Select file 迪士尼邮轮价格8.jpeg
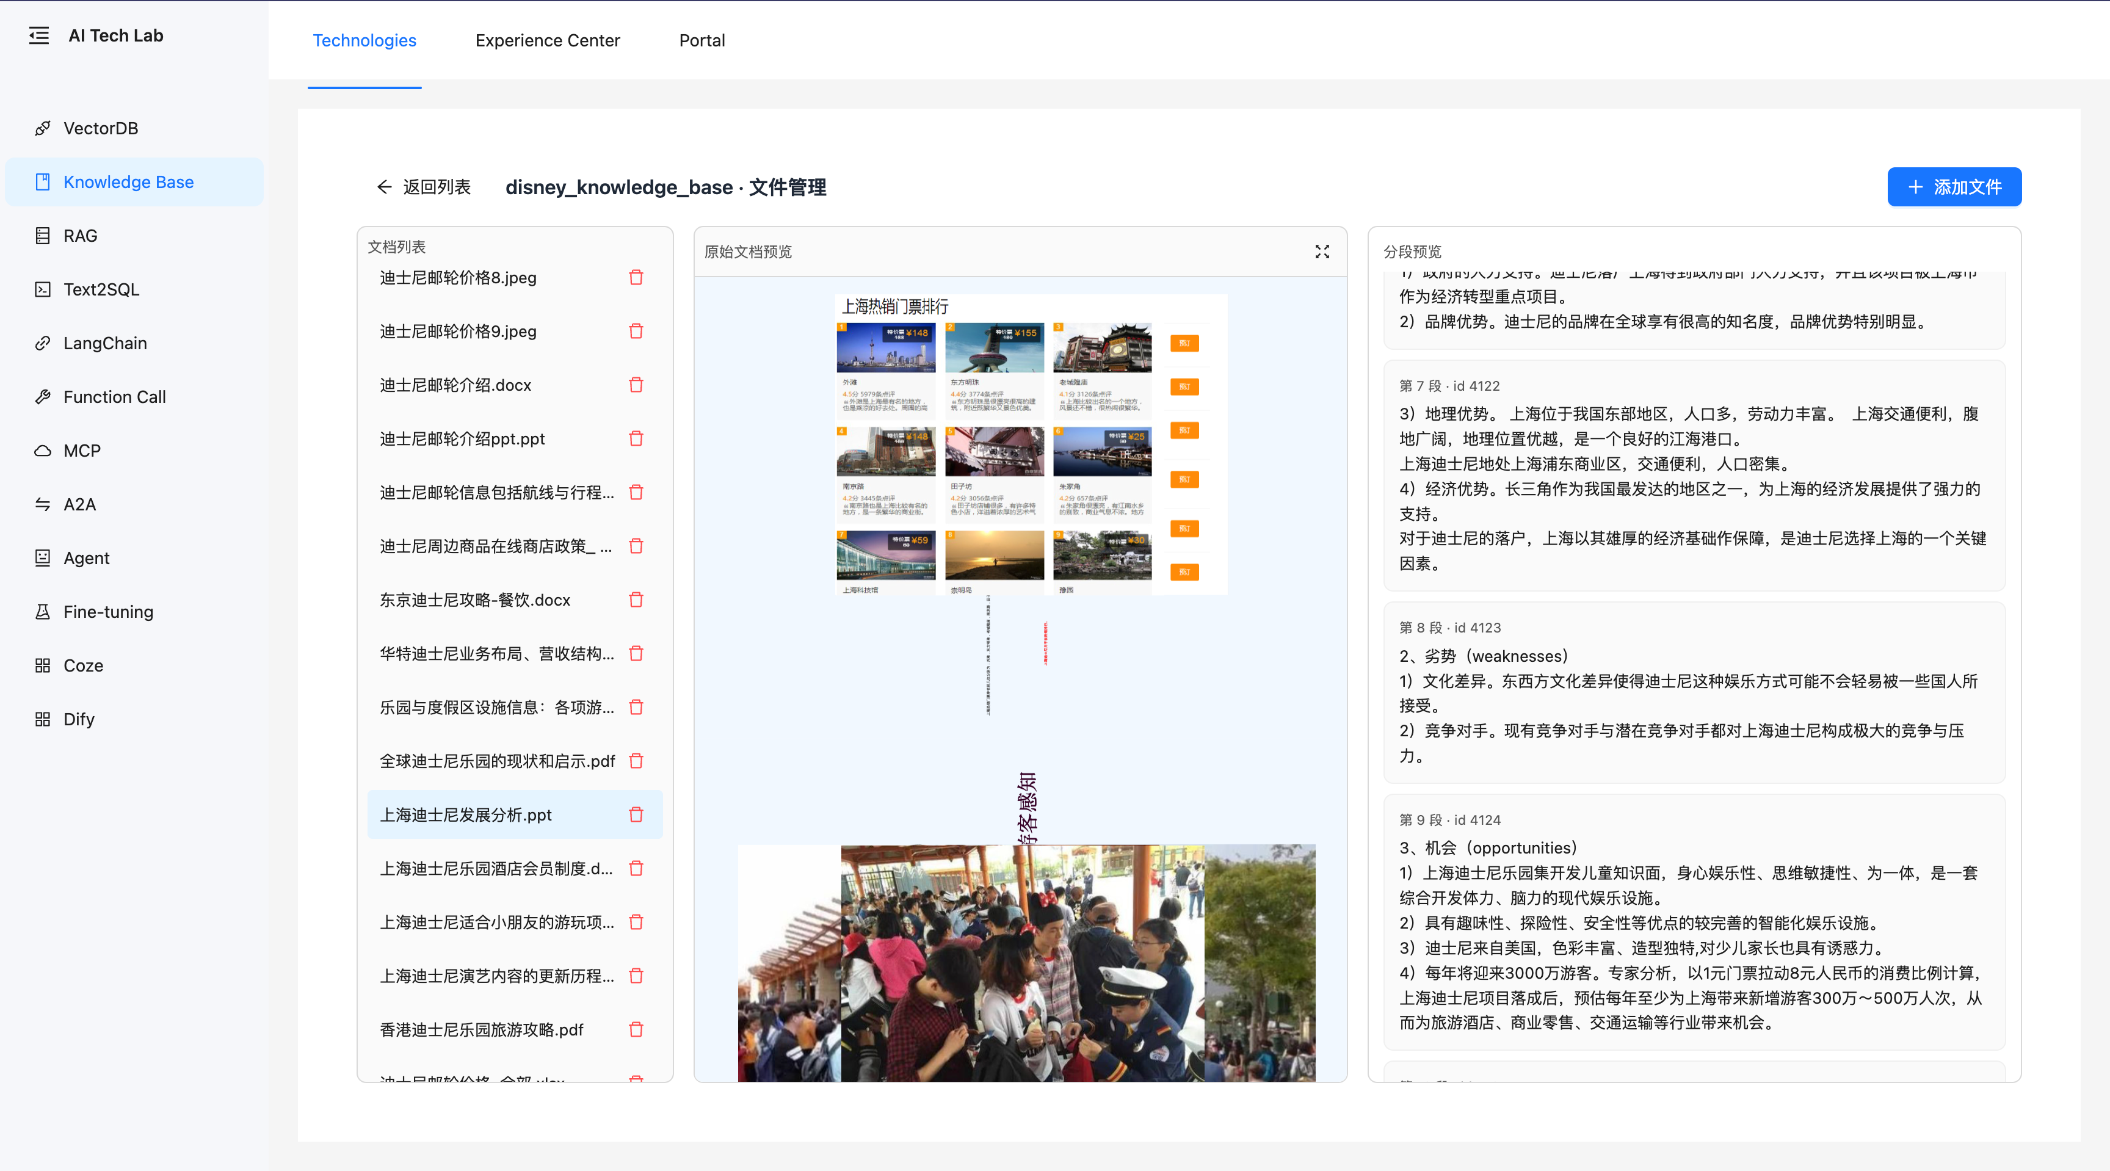 click(515, 278)
